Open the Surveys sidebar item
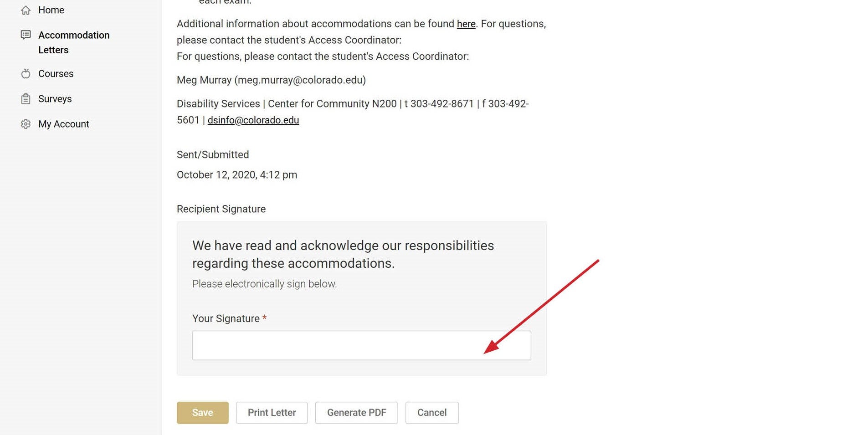Image resolution: width=847 pixels, height=435 pixels. [55, 99]
